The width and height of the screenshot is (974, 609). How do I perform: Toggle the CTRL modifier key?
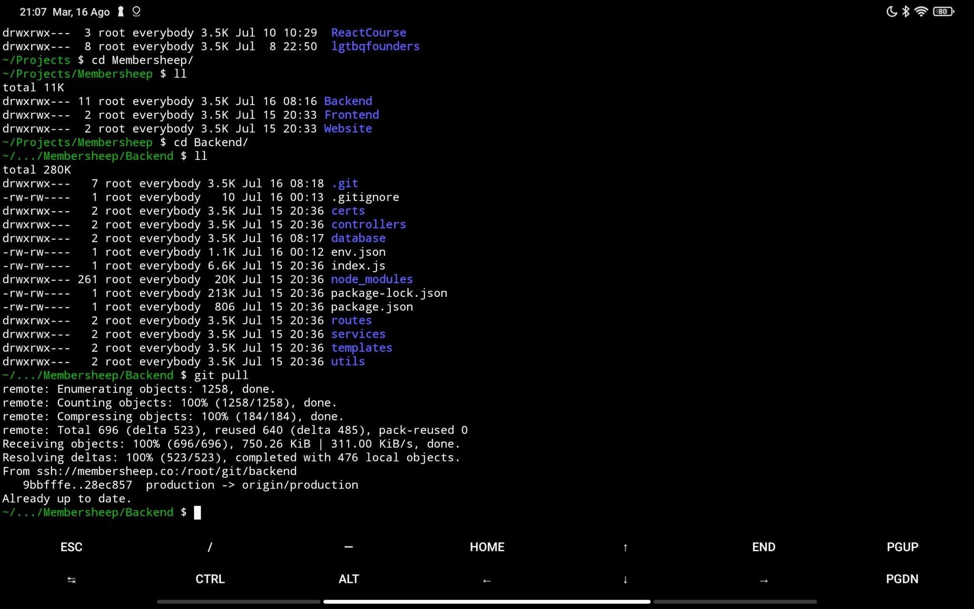pos(209,579)
